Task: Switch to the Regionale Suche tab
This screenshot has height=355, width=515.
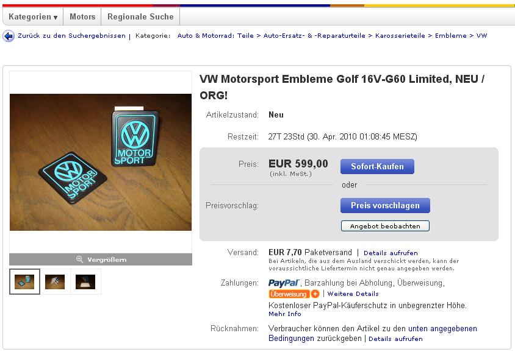Action: [x=140, y=16]
